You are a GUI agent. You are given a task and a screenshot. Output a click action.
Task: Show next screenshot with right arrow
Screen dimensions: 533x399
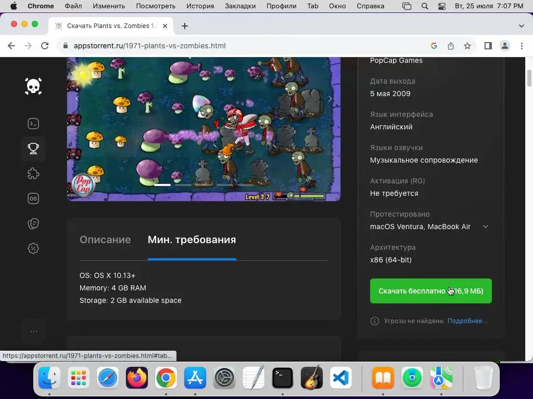tap(329, 99)
